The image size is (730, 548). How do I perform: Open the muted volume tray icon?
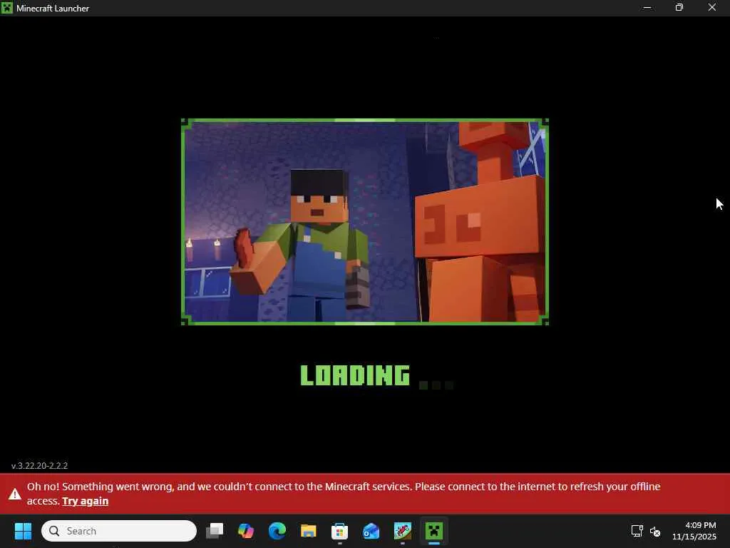(x=655, y=531)
